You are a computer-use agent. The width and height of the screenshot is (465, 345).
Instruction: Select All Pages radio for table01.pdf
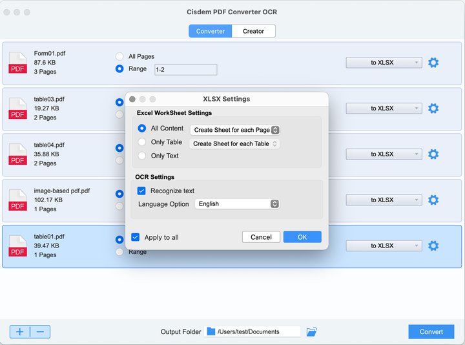point(119,240)
